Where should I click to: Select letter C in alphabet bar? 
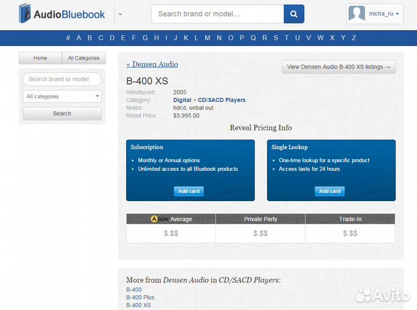click(101, 38)
